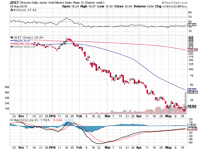Viewport: 198px width, 150px height.
Task: Click the boxed -7.515 tag on the MACD axis
Action: pyautogui.click(x=192, y=128)
